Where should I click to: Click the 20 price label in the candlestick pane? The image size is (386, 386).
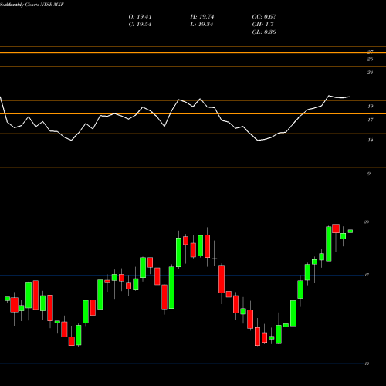point(367,222)
